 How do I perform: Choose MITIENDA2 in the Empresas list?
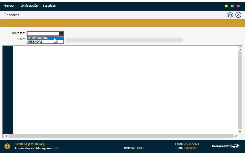45,42
